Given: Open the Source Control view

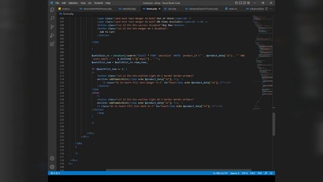Looking at the screenshot, I should (52, 27).
